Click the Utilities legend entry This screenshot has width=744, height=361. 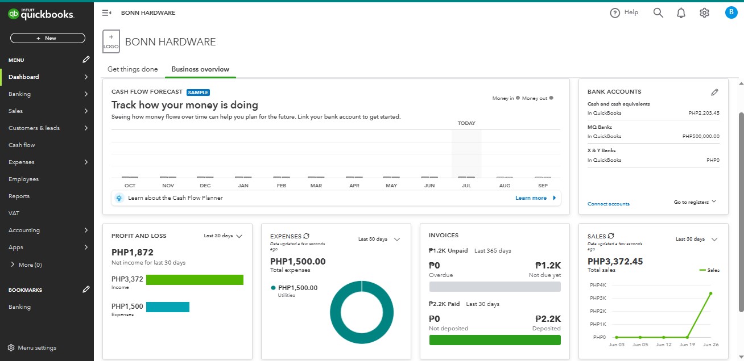click(x=294, y=291)
